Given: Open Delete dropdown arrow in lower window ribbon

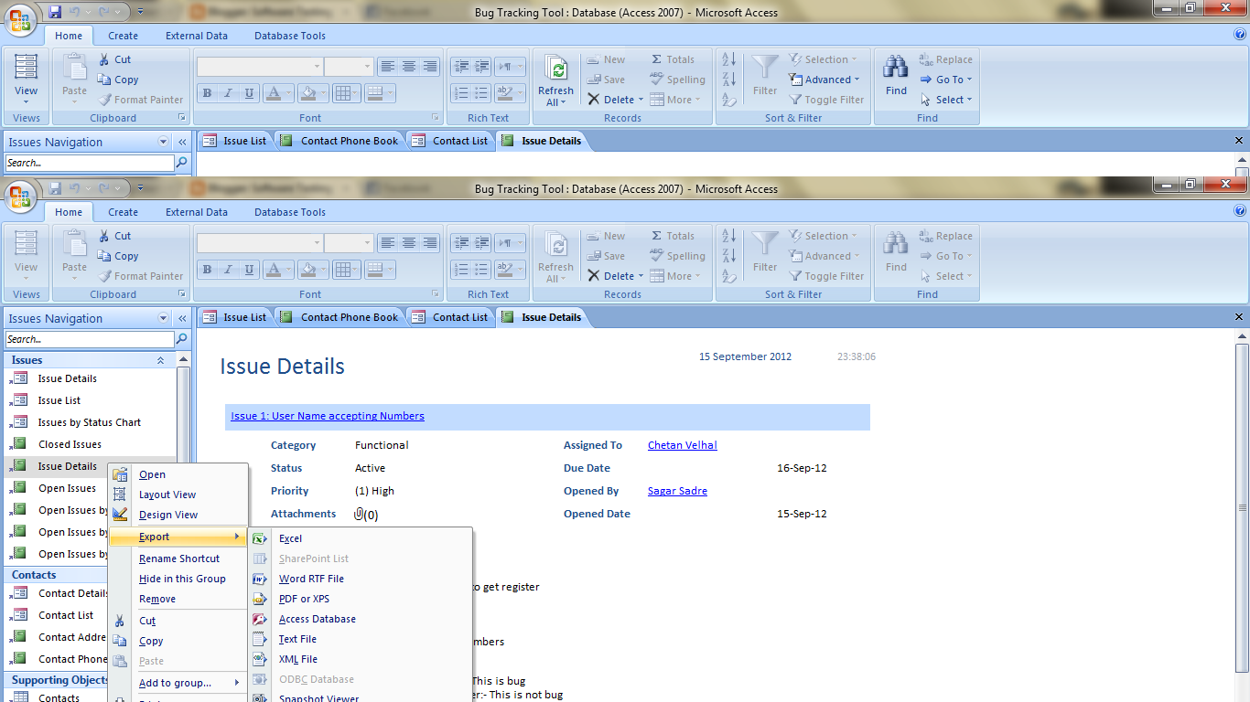Looking at the screenshot, I should pos(641,276).
